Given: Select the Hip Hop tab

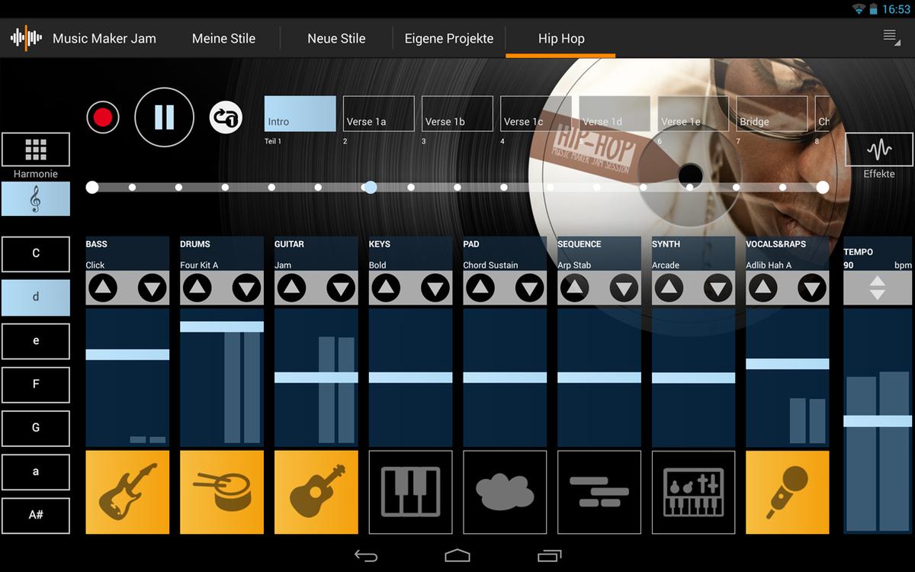Looking at the screenshot, I should pos(561,38).
